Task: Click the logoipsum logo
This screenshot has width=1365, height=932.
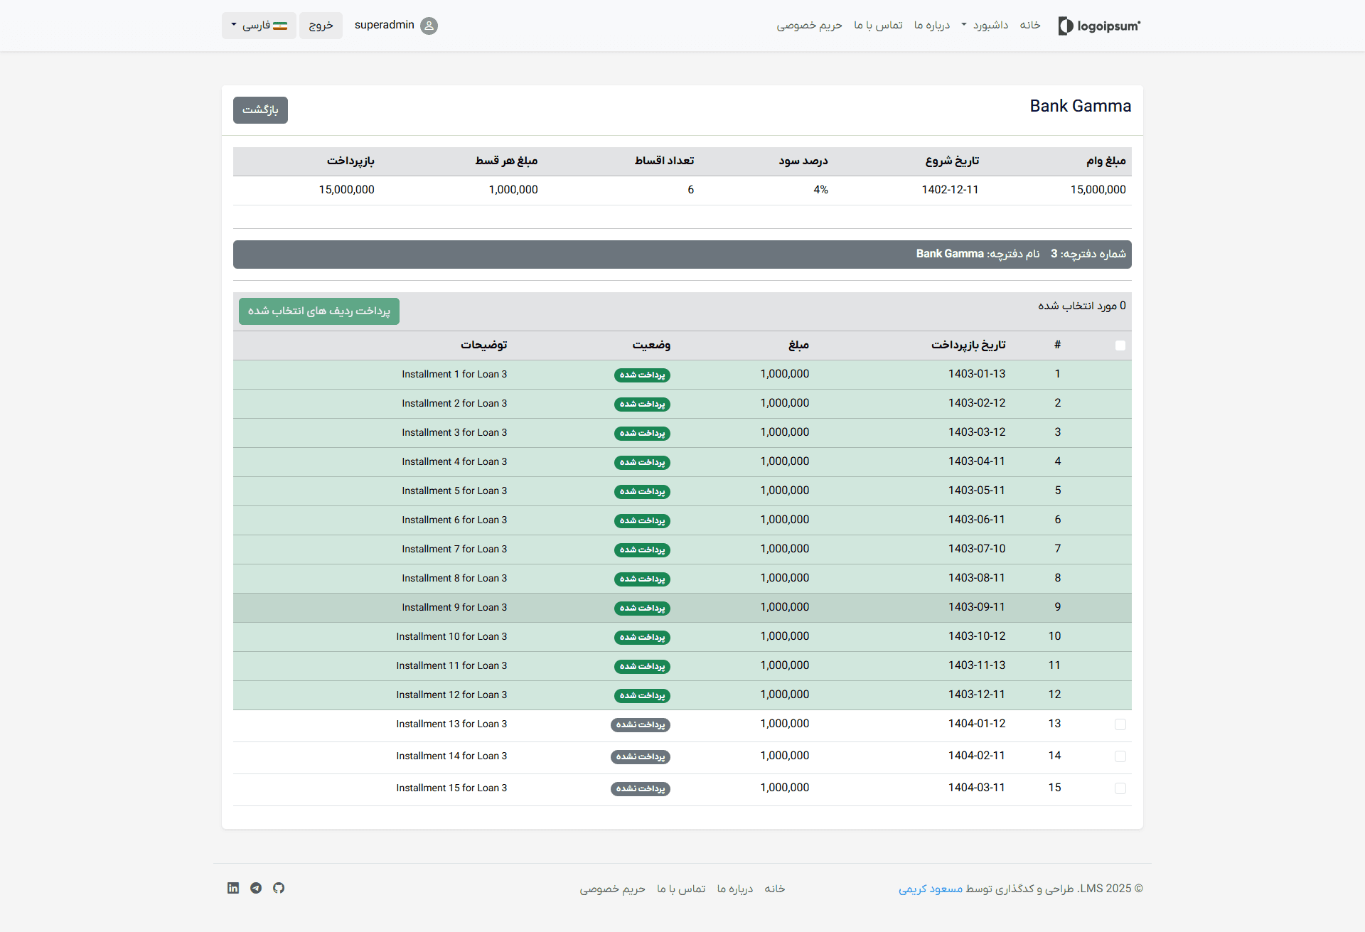Action: (x=1099, y=26)
